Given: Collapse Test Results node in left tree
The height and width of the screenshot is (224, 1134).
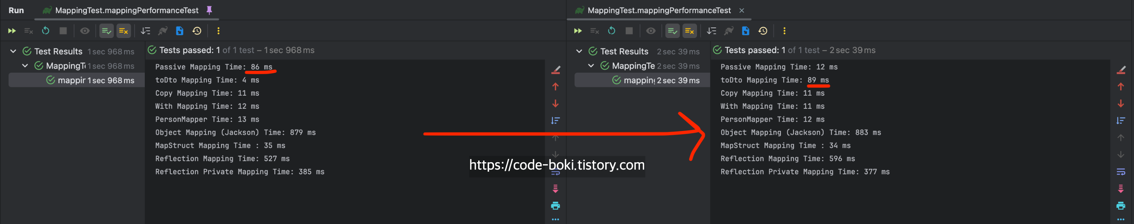Looking at the screenshot, I should coord(13,51).
